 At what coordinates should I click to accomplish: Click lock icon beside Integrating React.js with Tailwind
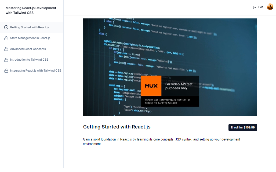6,71
